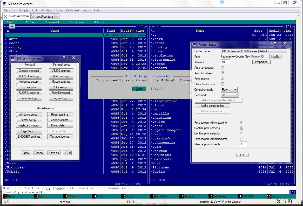The width and height of the screenshot is (303, 206).
Task: Click the question mark in IVT Setup system dialog
Action: [x=64, y=58]
